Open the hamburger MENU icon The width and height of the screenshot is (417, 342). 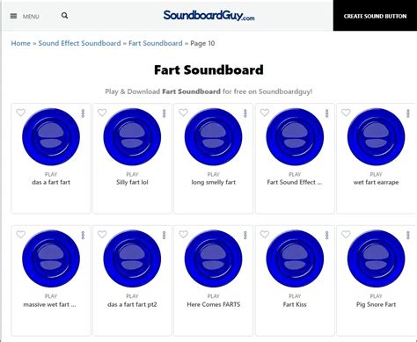(13, 16)
